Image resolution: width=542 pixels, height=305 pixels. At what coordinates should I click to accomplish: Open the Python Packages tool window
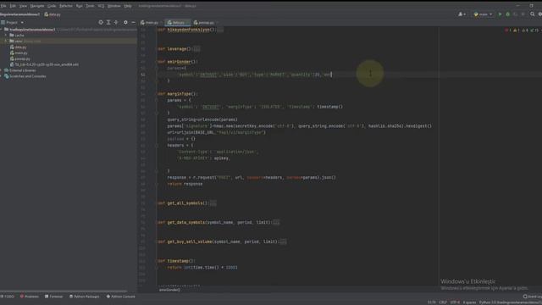tap(85, 297)
